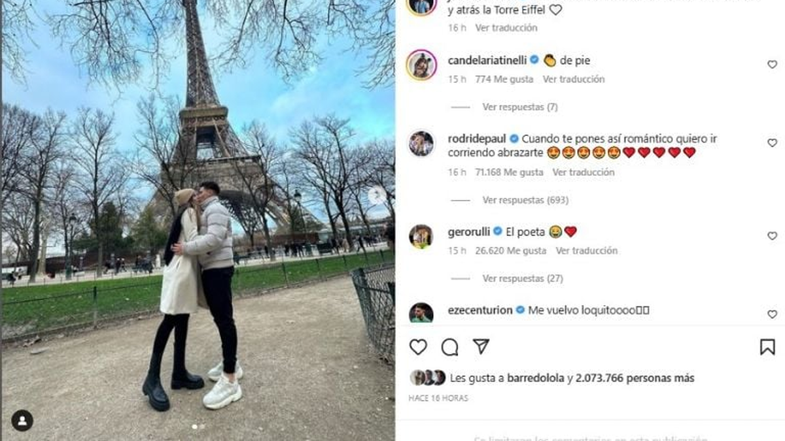Save post with the bookmark icon
Screen dimensions: 785x441
[767, 347]
